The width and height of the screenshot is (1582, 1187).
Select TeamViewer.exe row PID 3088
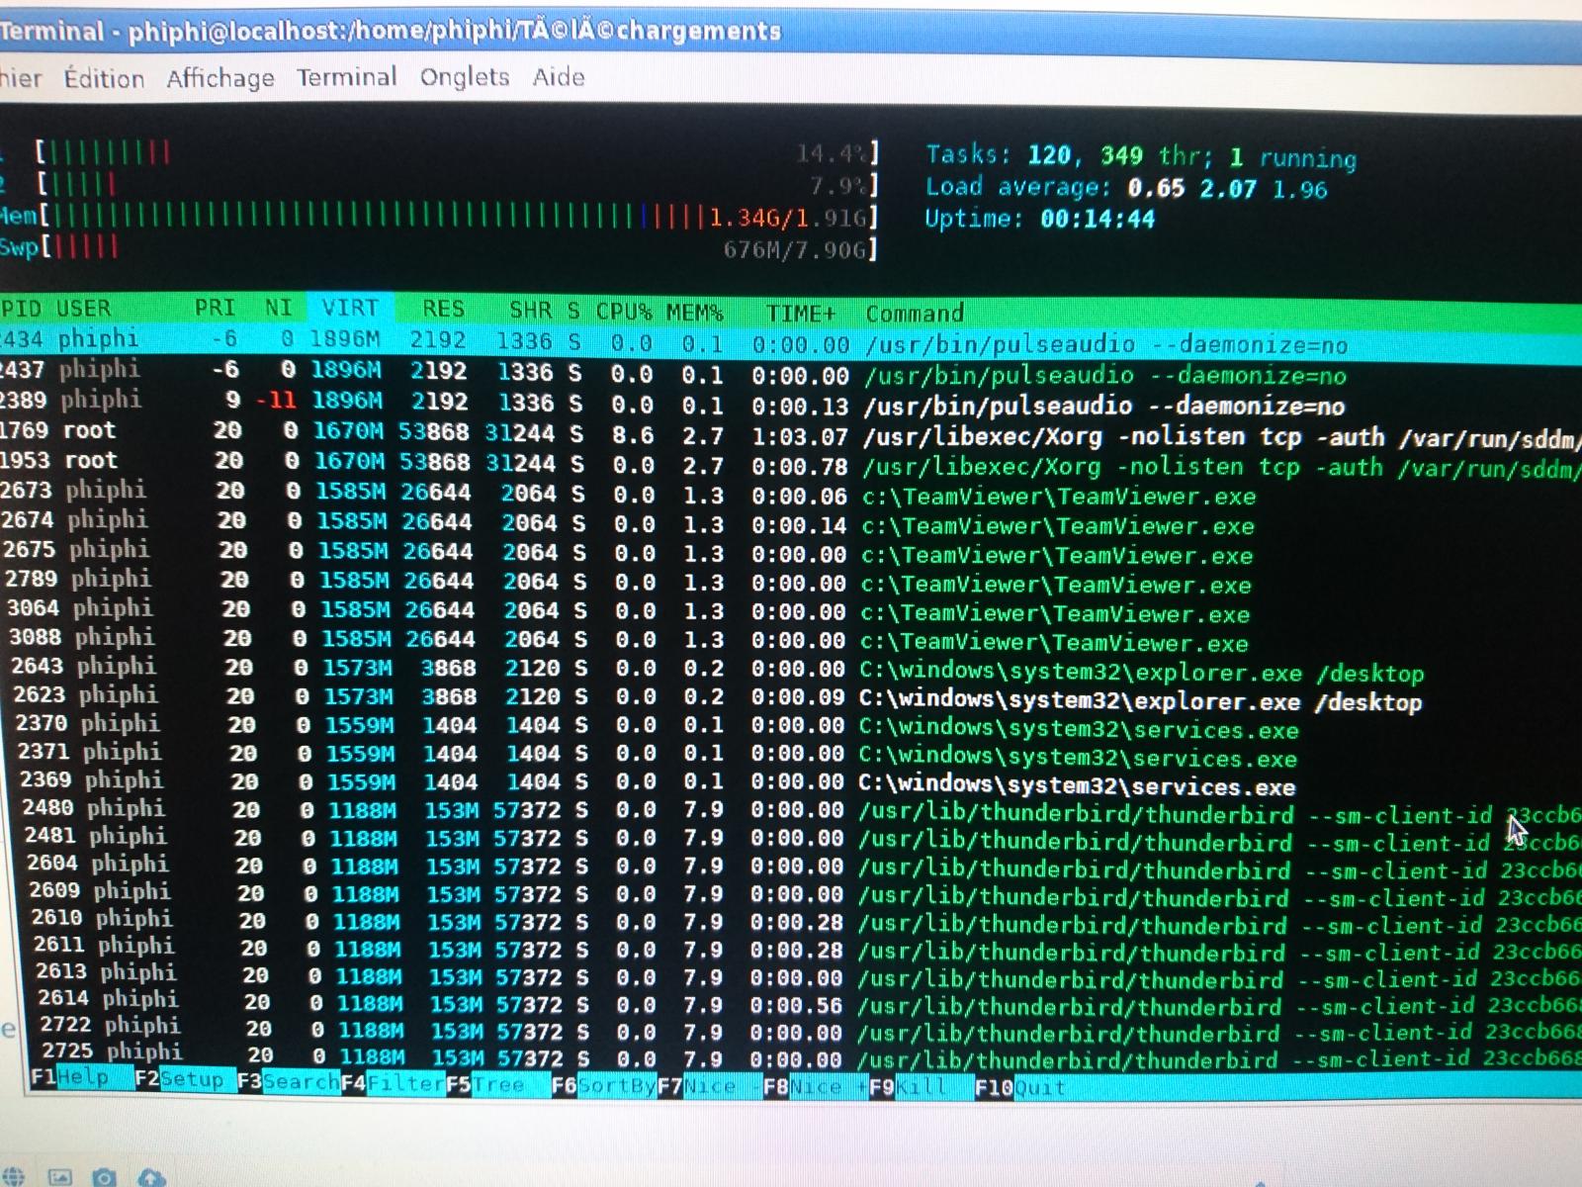(791, 639)
